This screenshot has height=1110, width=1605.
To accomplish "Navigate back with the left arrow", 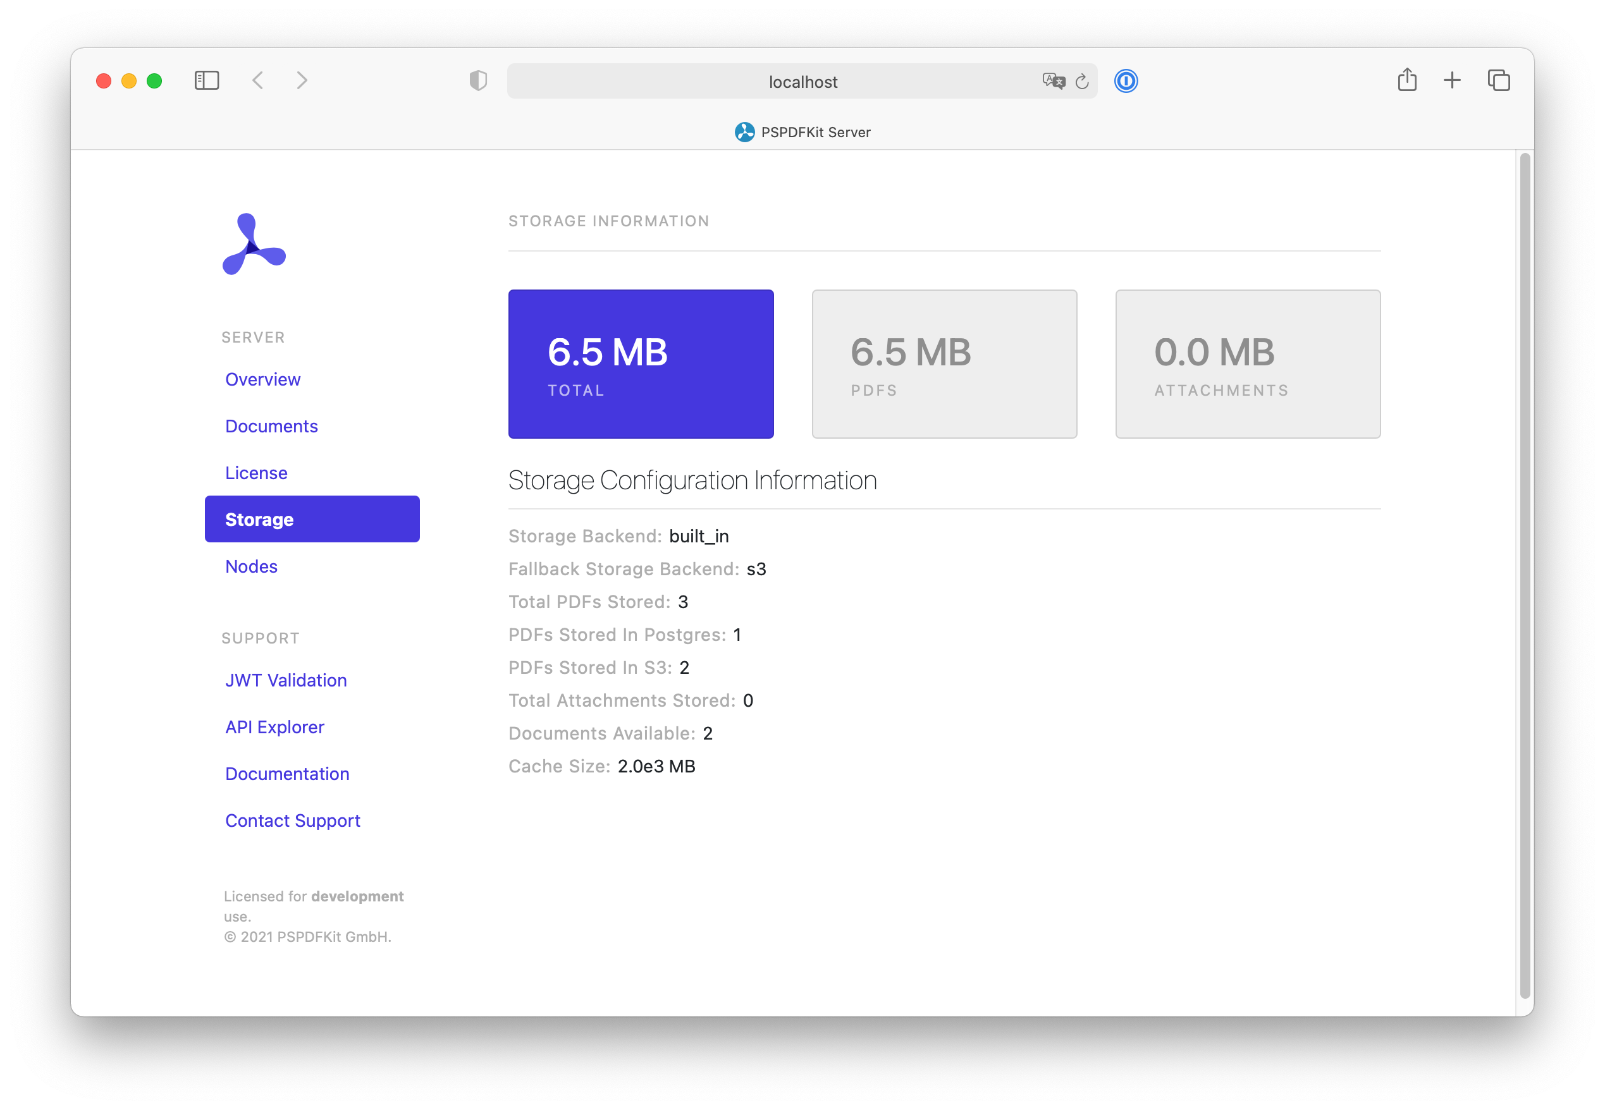I will coord(258,80).
